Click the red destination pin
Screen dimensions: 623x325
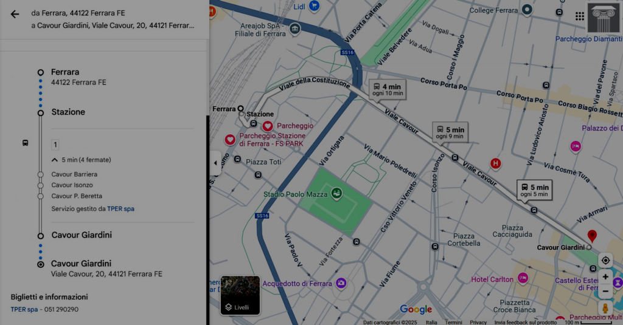(x=592, y=236)
